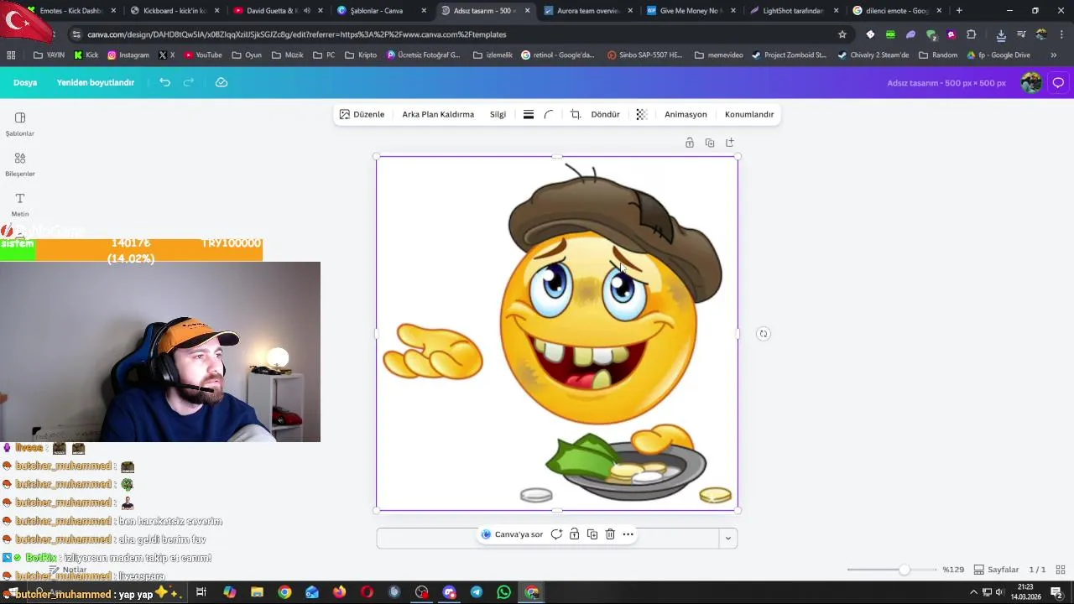This screenshot has width=1074, height=604.
Task: Select the crop tool icon
Action: 576,114
